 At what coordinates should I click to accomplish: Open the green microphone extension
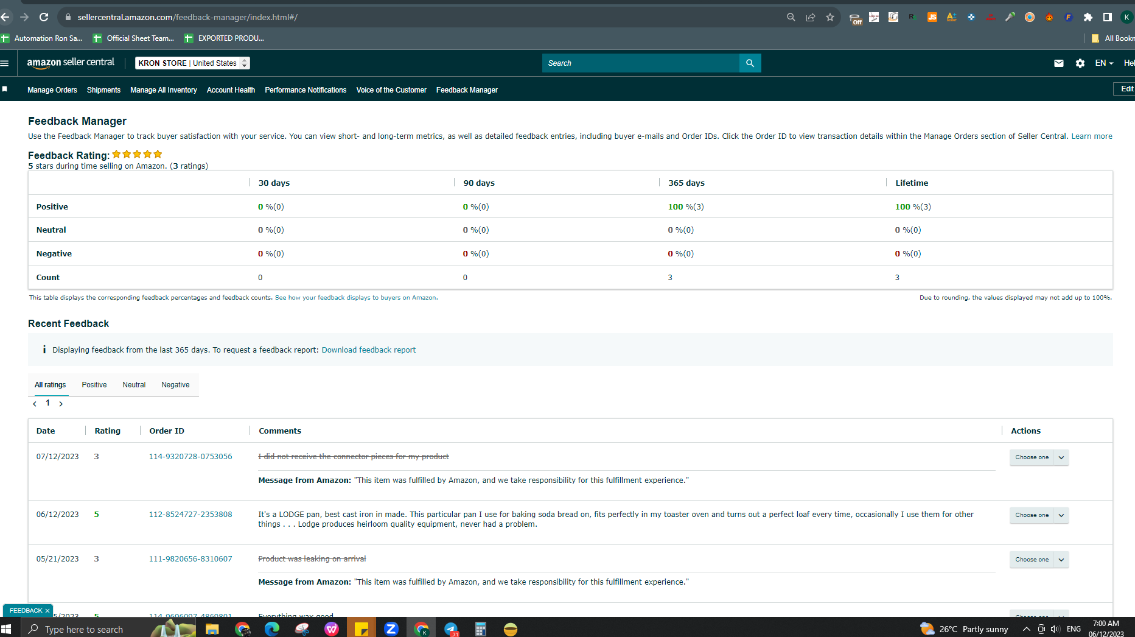(1010, 17)
